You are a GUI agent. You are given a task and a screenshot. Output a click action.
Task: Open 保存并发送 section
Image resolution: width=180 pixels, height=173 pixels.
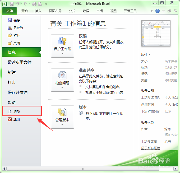[x=17, y=92]
